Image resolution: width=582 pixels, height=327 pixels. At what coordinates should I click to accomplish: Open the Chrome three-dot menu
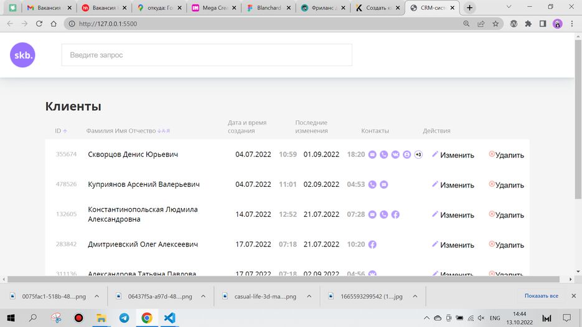572,24
